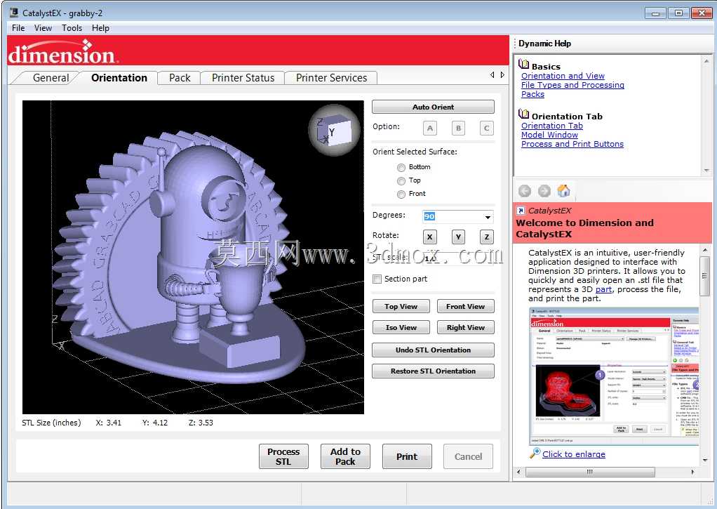Select Auto Orient option B
This screenshot has width=717, height=509.
(458, 128)
